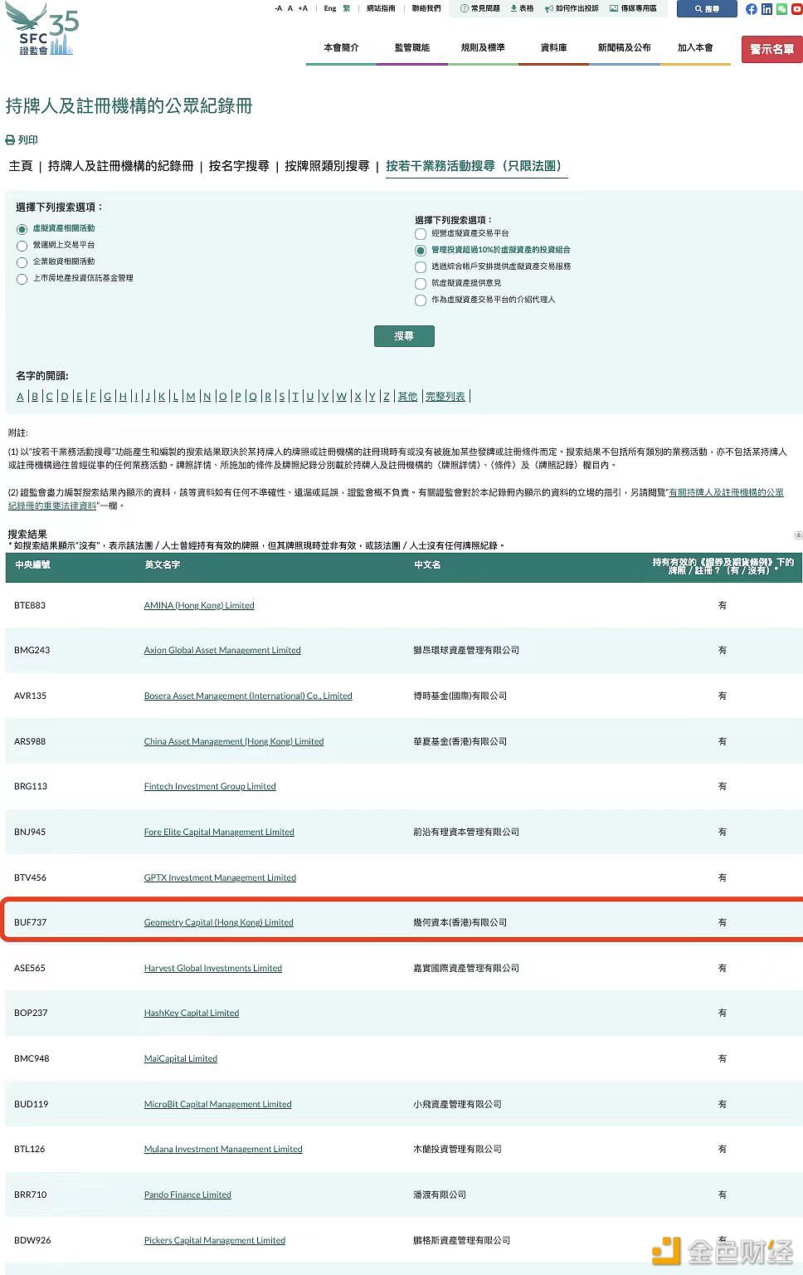Open 規則及標準 navigation menu
803x1275 pixels.
coord(483,48)
